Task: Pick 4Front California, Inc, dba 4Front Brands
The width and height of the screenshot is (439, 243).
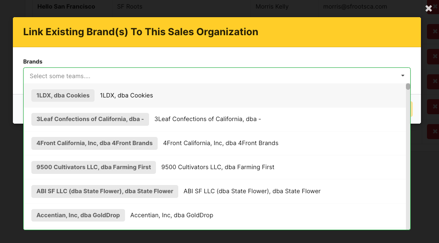Action: (x=220, y=143)
